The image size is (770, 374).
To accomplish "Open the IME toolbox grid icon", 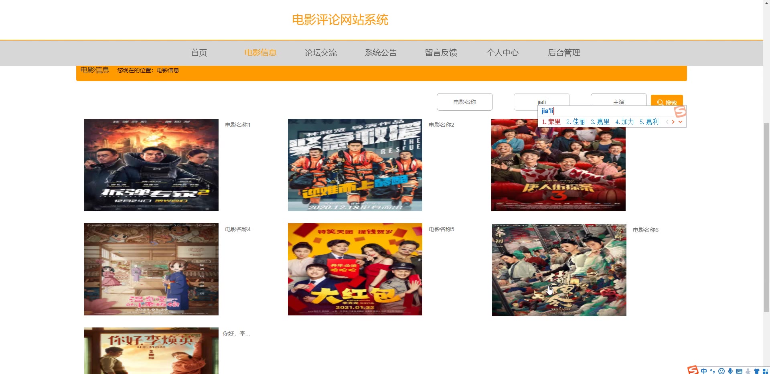I will (765, 371).
